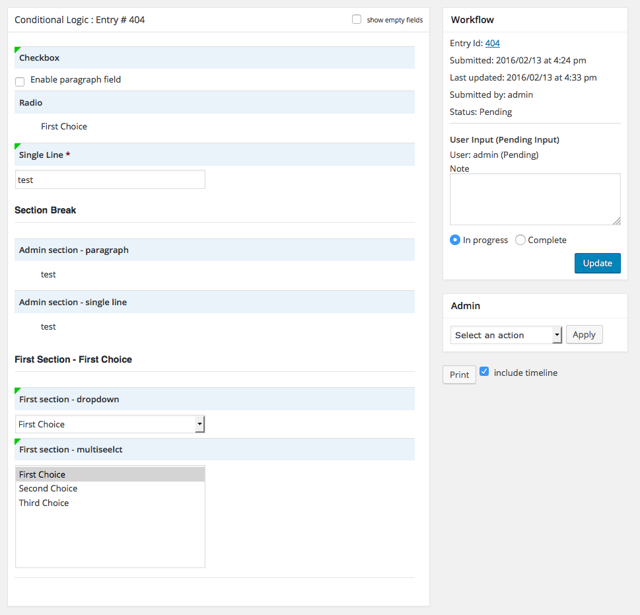This screenshot has height=615, width=640.
Task: Click the Update button in the Workflow panel
Action: click(x=597, y=263)
